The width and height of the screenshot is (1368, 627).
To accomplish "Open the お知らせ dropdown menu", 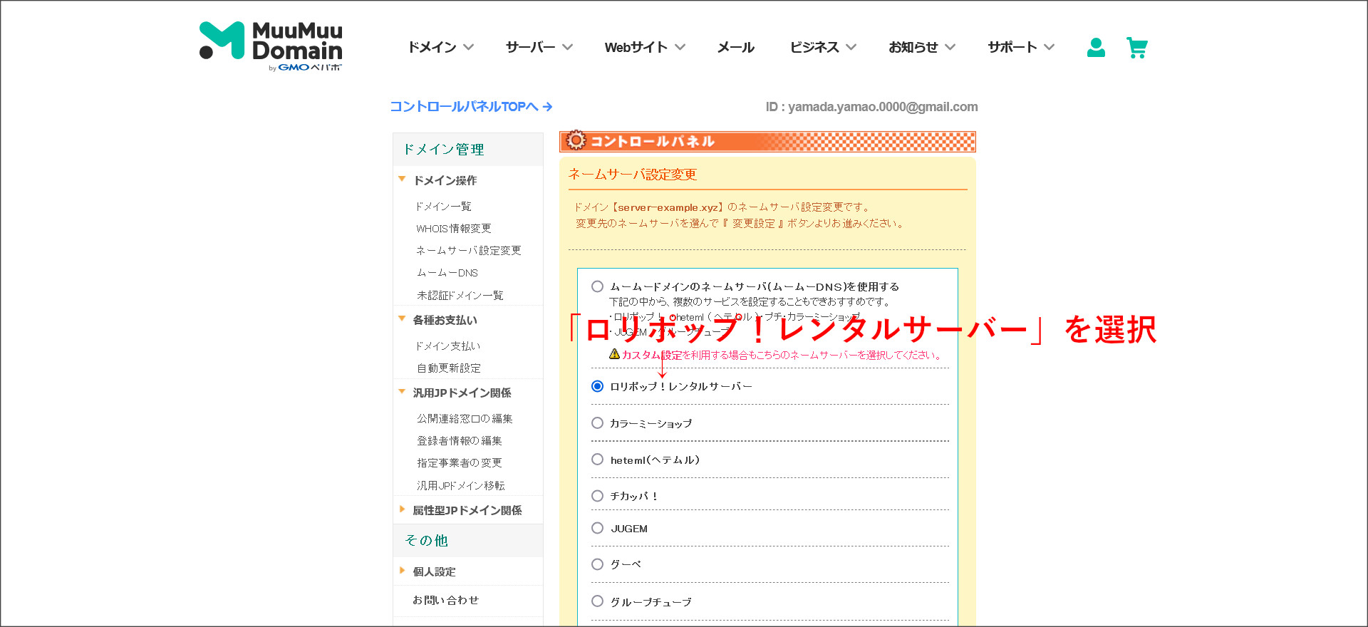I will coord(922,47).
